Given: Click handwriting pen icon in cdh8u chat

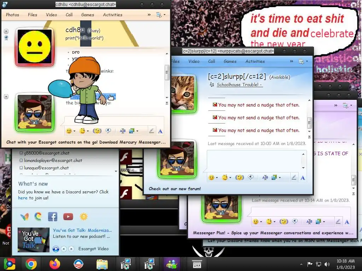Looking at the screenshot, I should tap(151, 131).
